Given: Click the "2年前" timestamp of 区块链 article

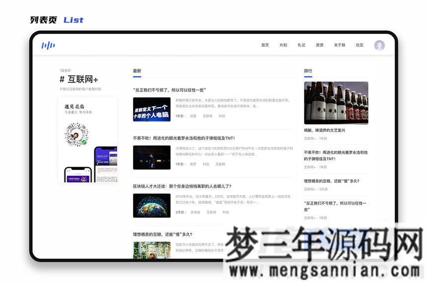Looking at the screenshot, I should 180,212.
